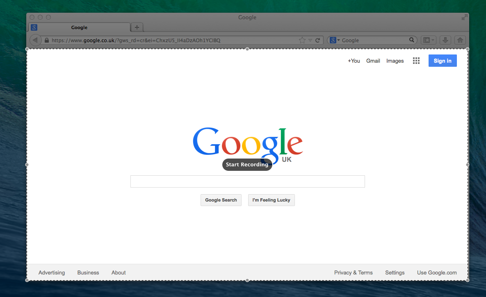Image resolution: width=486 pixels, height=297 pixels.
Task: Open the Google apps grid icon
Action: coord(416,61)
